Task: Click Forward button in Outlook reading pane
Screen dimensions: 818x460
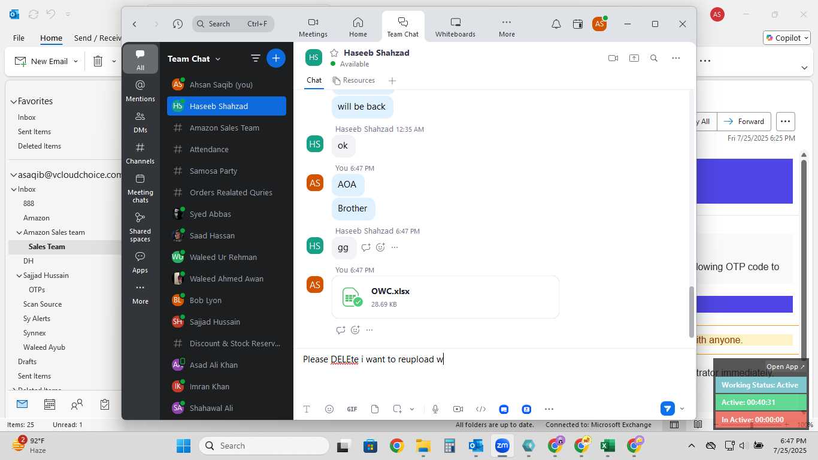Action: tap(744, 121)
